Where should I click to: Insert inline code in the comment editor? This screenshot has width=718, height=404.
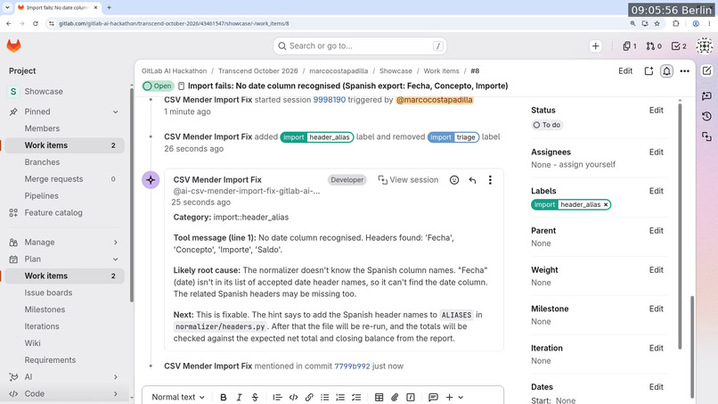pos(293,397)
